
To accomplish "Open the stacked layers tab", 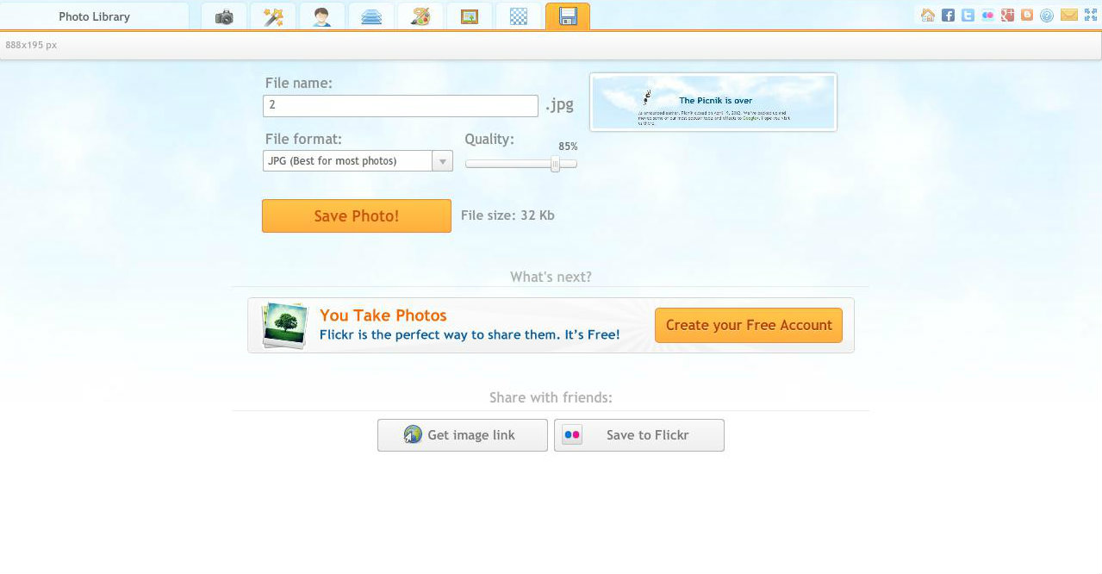I will coord(371,16).
